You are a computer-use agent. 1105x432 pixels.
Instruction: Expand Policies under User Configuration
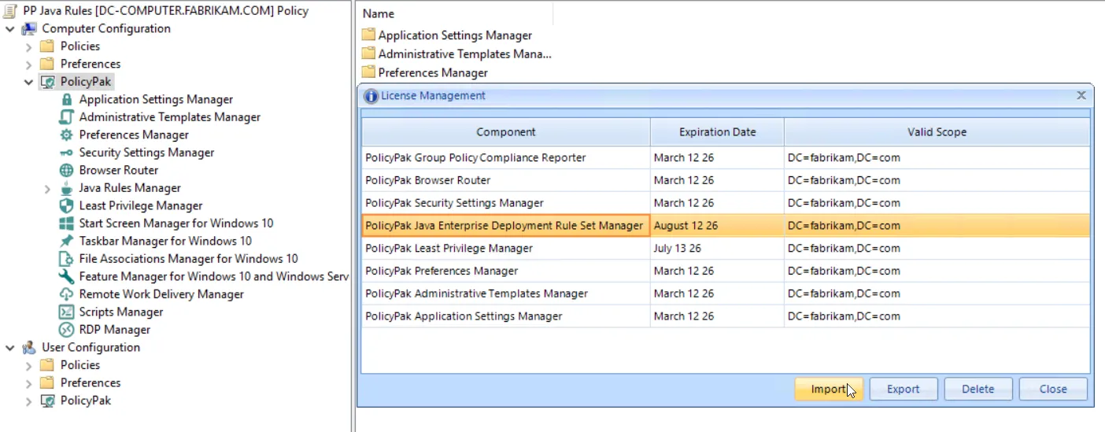click(x=29, y=365)
